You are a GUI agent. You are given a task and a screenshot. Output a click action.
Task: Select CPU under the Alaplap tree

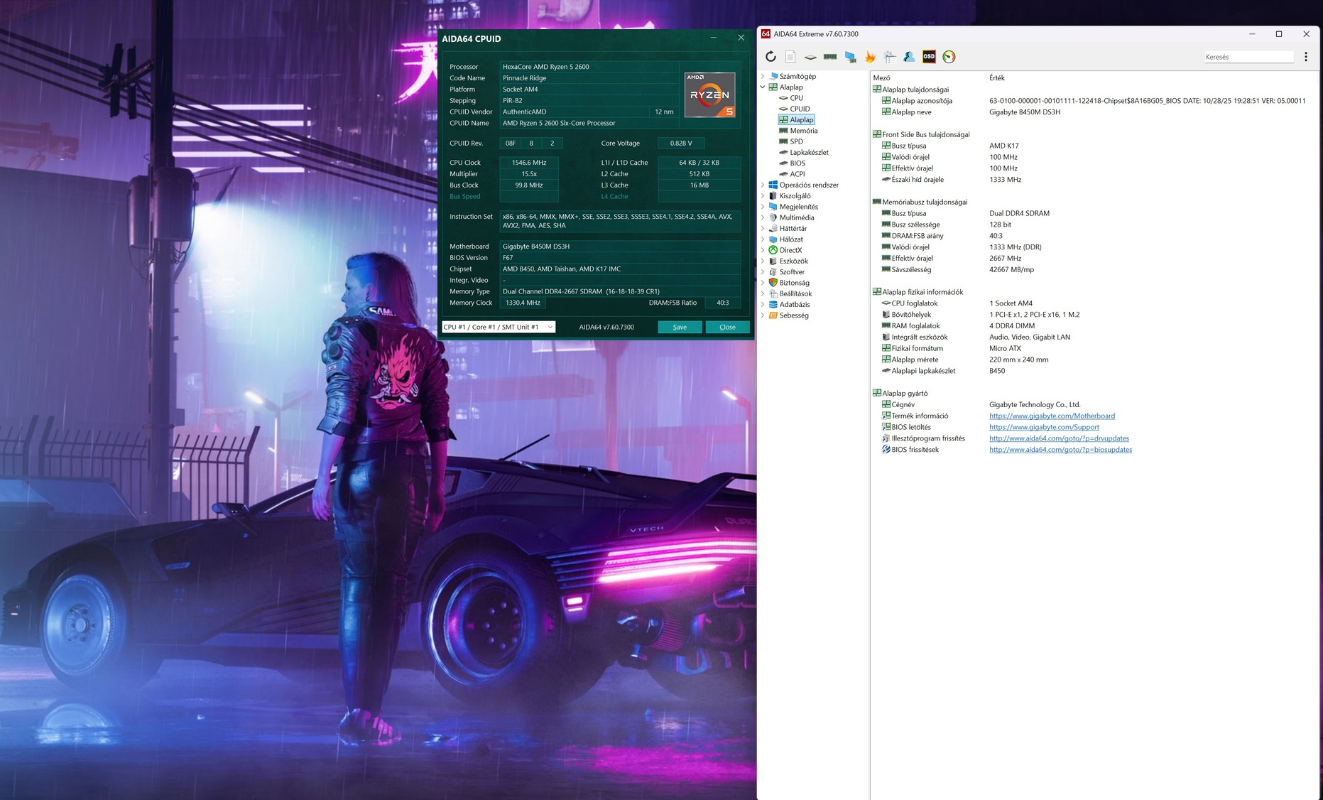(x=797, y=98)
